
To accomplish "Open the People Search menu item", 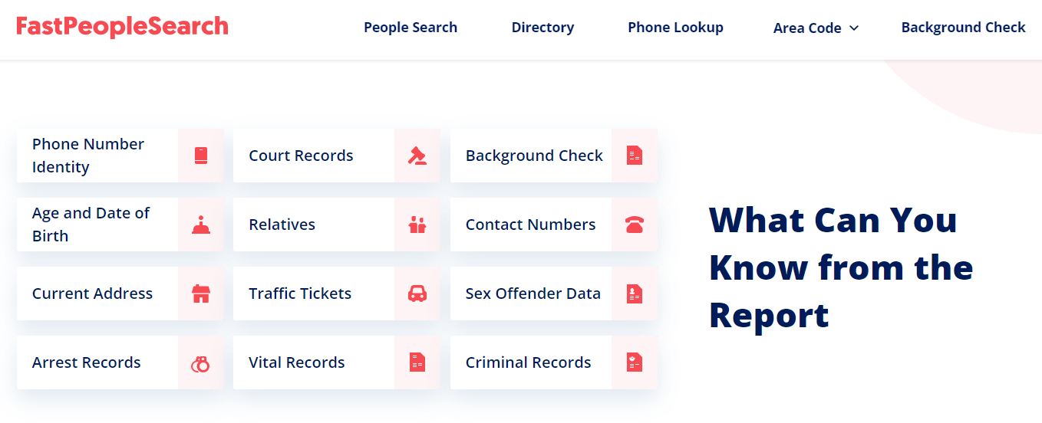I will [411, 28].
